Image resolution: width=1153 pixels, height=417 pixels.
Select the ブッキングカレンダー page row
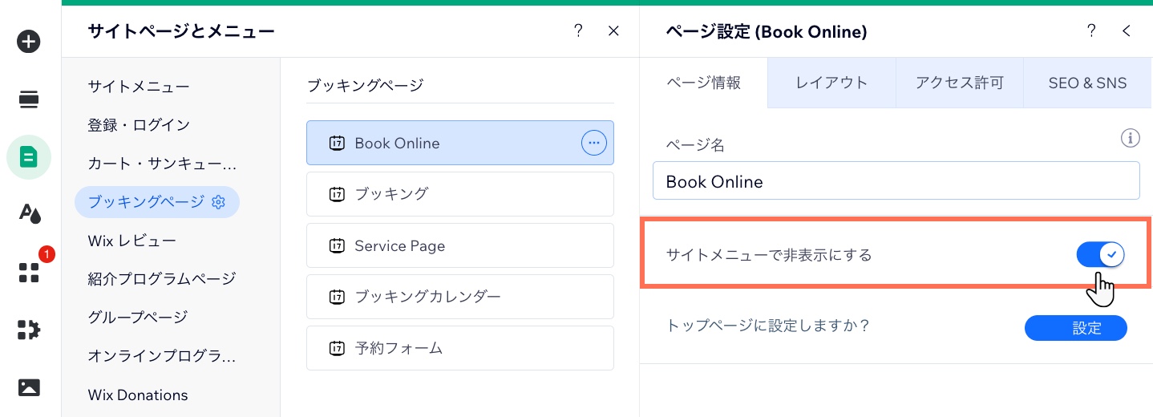coord(459,297)
